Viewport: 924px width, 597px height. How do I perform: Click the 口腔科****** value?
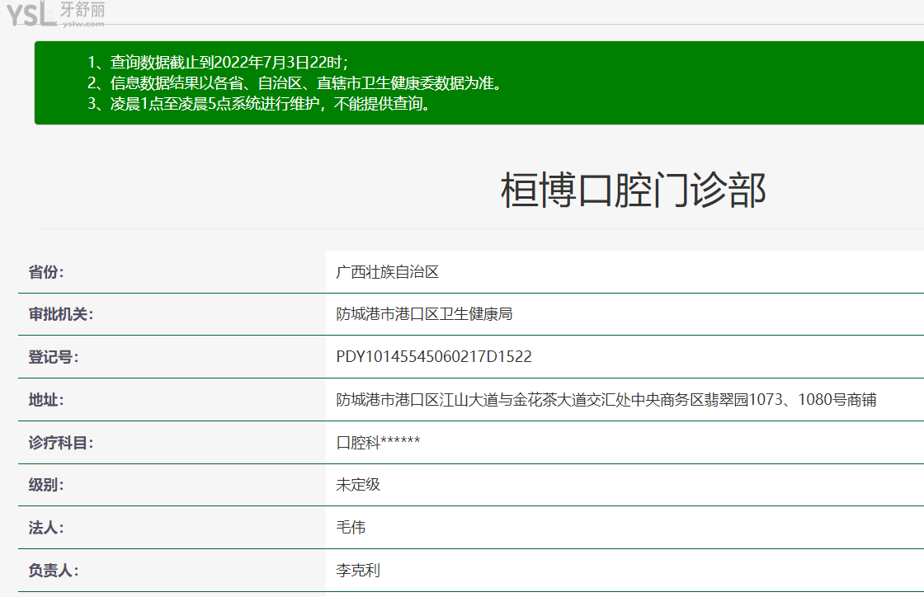click(x=378, y=442)
